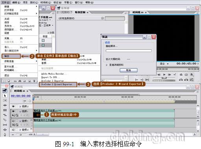
Task: Select the arrow Selection tool
Action: pos(5,96)
